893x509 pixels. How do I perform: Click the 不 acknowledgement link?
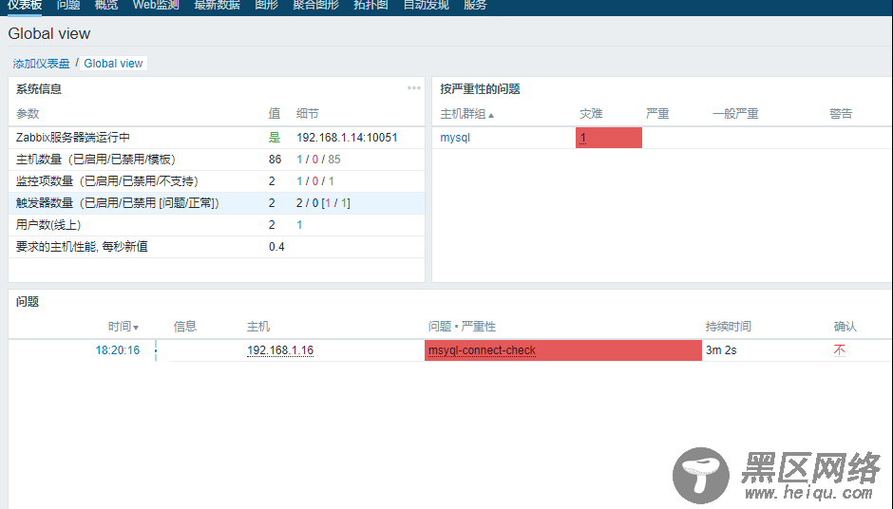click(x=840, y=350)
